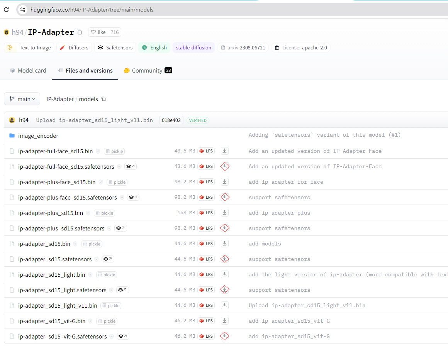Screen dimensions: 448x352
Task: Copy the models folder path icon
Action: tap(104, 99)
